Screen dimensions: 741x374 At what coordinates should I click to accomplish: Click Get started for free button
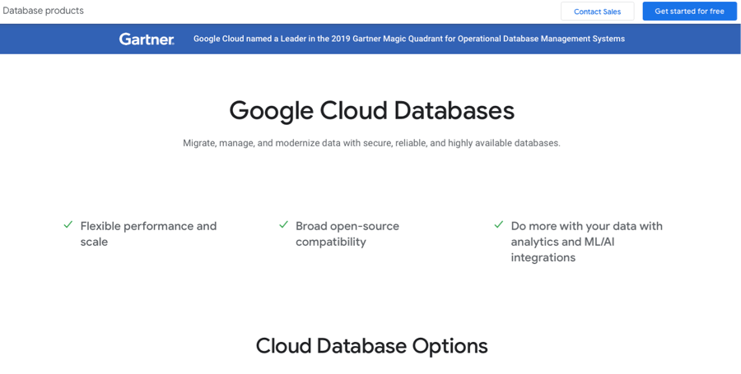pos(689,12)
